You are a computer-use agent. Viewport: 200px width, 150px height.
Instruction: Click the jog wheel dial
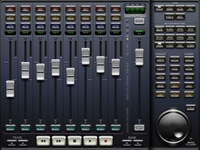(173, 127)
